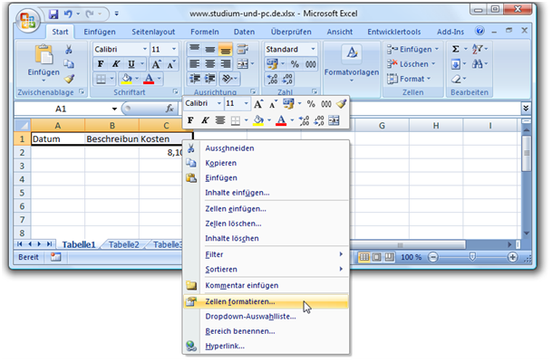Toggle underline U in the ribbon
Viewport: 552px width, 362px height.
click(131, 64)
